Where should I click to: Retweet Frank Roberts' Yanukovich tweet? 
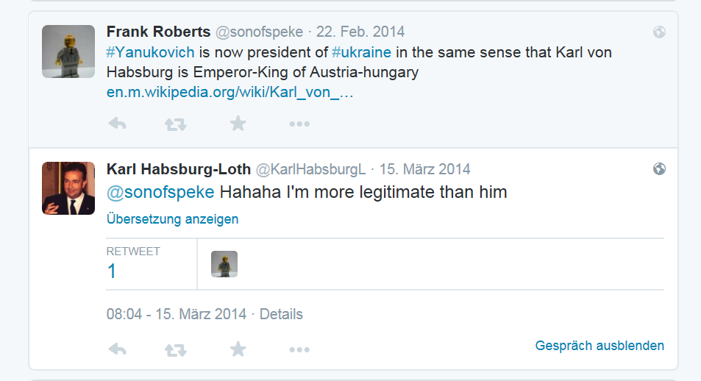coord(176,124)
